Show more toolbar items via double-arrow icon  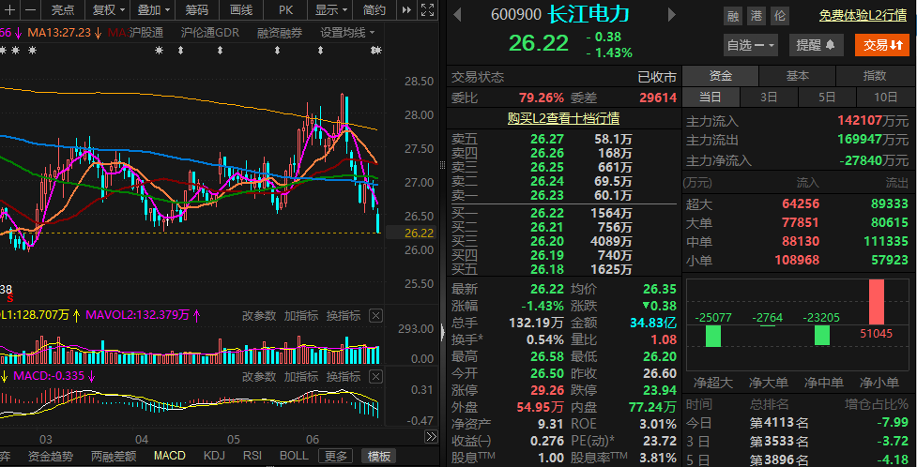point(407,9)
